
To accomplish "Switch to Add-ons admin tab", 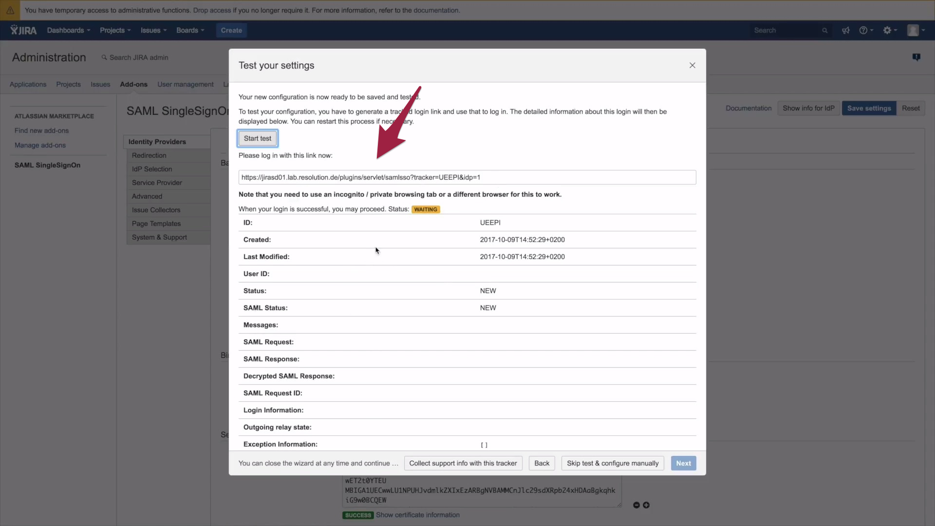I will point(133,84).
